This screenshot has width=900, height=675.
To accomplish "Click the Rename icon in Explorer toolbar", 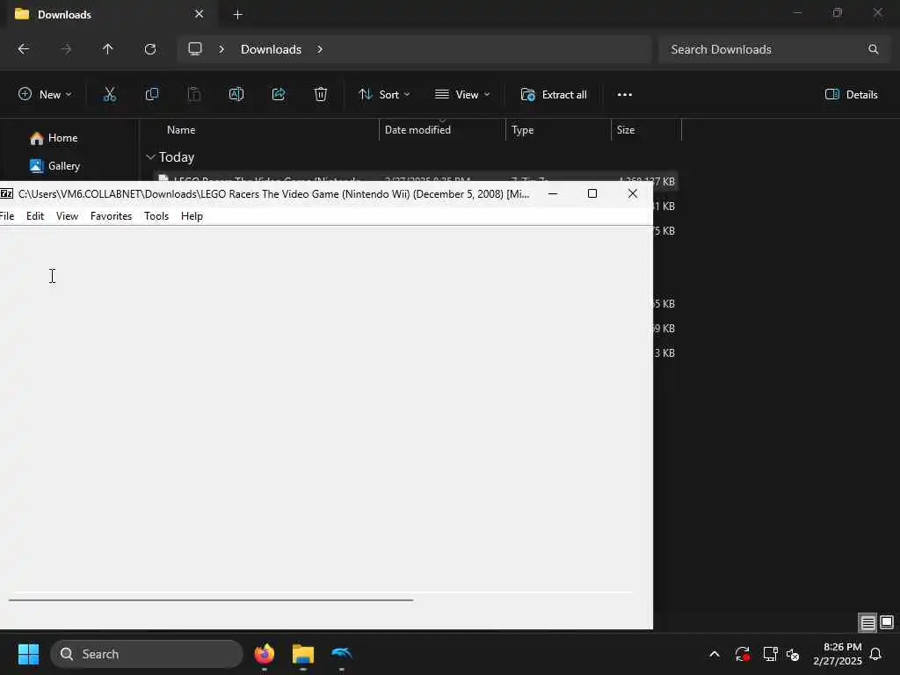I will click(x=236, y=95).
